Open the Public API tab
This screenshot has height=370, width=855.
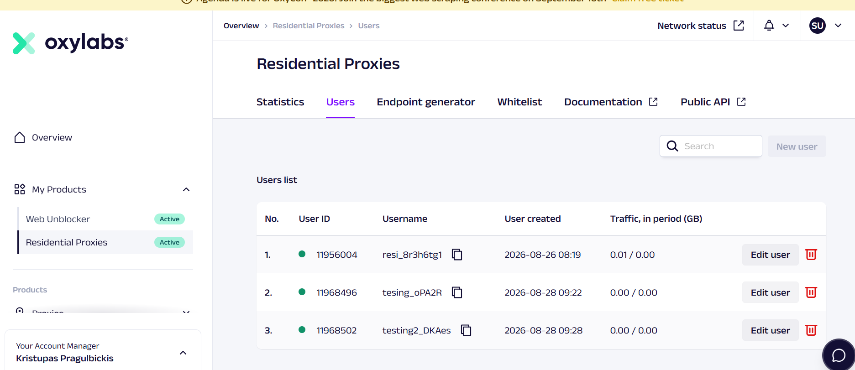click(x=705, y=102)
